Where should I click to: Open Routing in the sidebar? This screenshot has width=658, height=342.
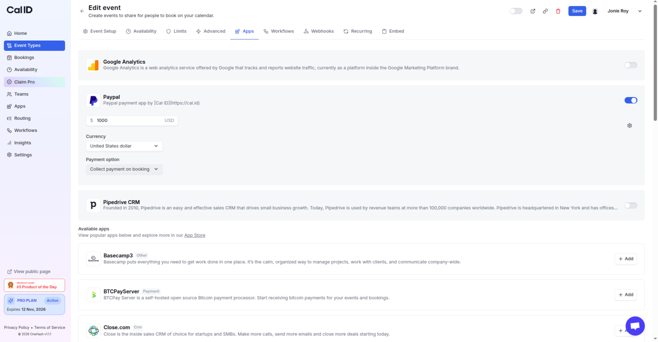(35, 118)
